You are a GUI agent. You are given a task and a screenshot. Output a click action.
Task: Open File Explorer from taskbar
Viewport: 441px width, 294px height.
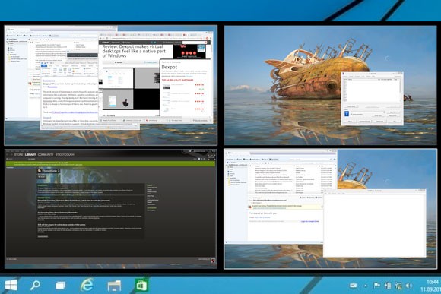[x=115, y=286]
